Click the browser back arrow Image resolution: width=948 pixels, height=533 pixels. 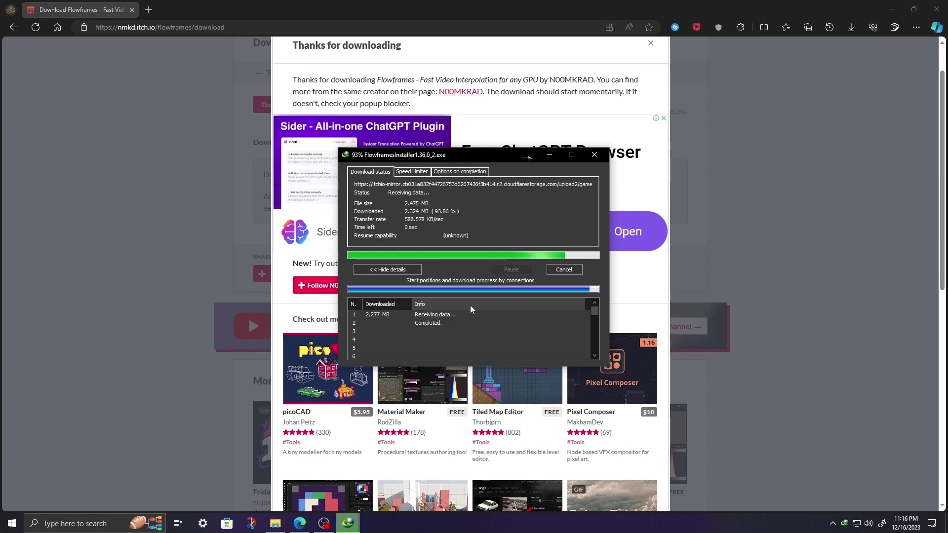pyautogui.click(x=14, y=27)
